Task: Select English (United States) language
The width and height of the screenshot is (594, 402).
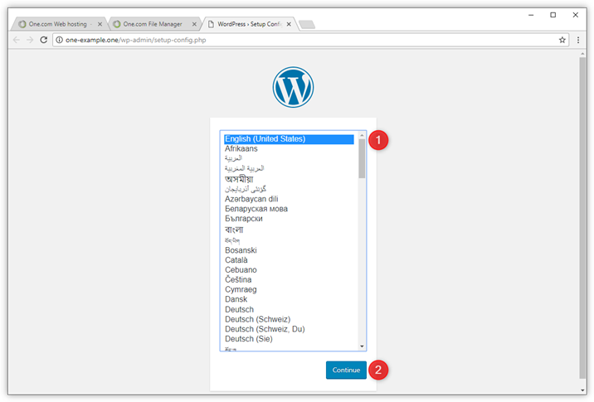Action: [x=289, y=139]
